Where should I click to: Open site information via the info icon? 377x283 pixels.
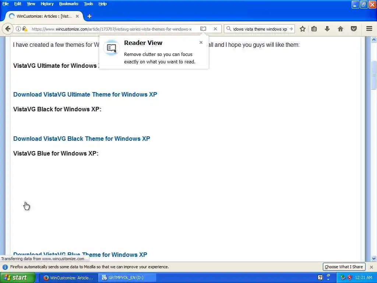18,29
